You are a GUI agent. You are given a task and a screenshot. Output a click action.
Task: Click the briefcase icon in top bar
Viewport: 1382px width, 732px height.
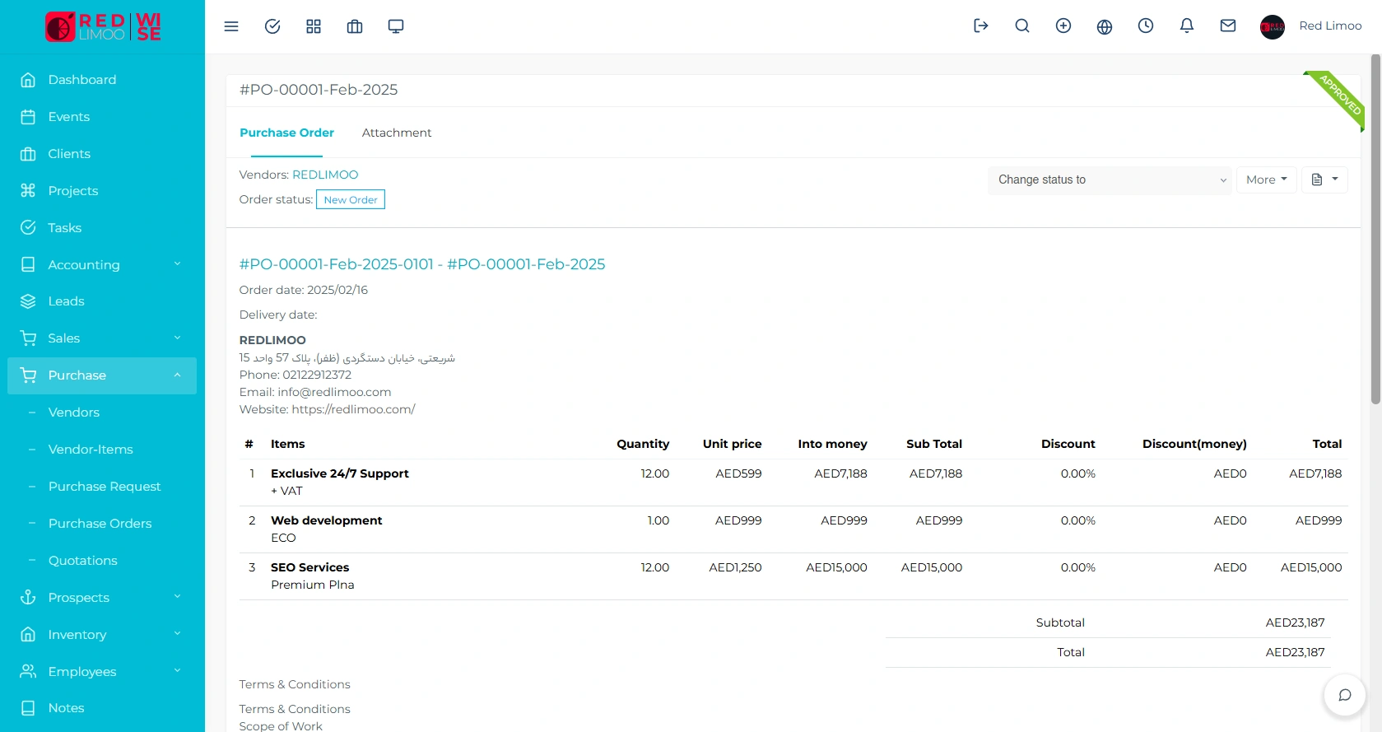tap(355, 26)
